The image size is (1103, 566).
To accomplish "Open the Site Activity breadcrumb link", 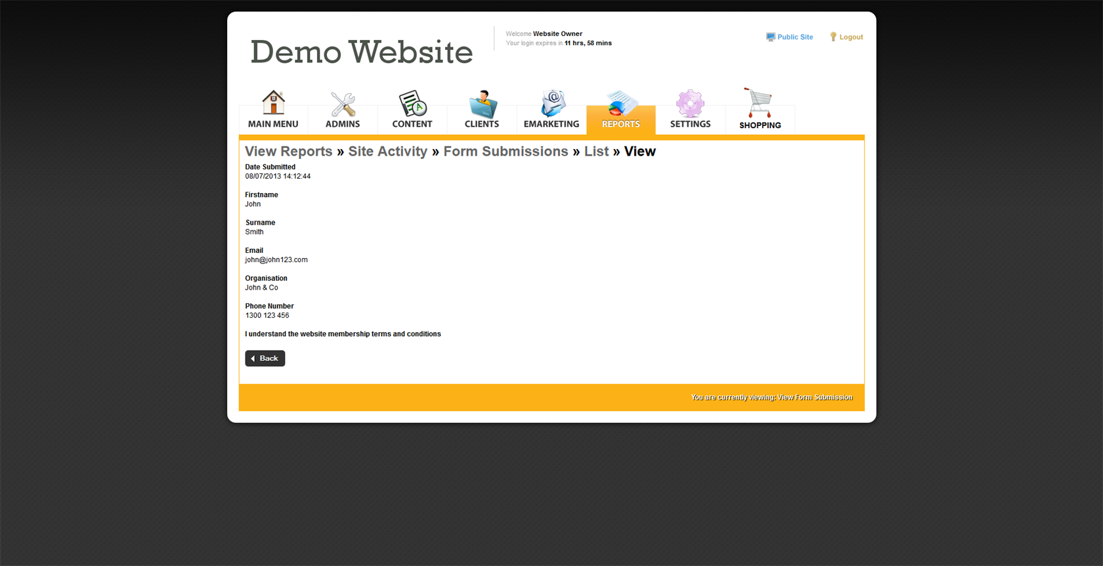I will coord(387,152).
